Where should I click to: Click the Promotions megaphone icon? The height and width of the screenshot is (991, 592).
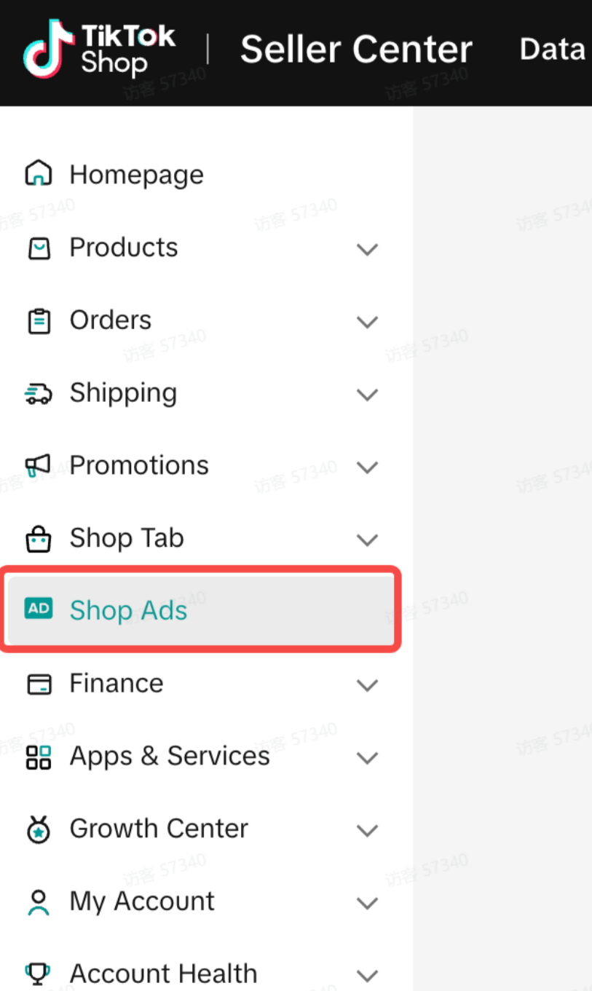tap(39, 466)
